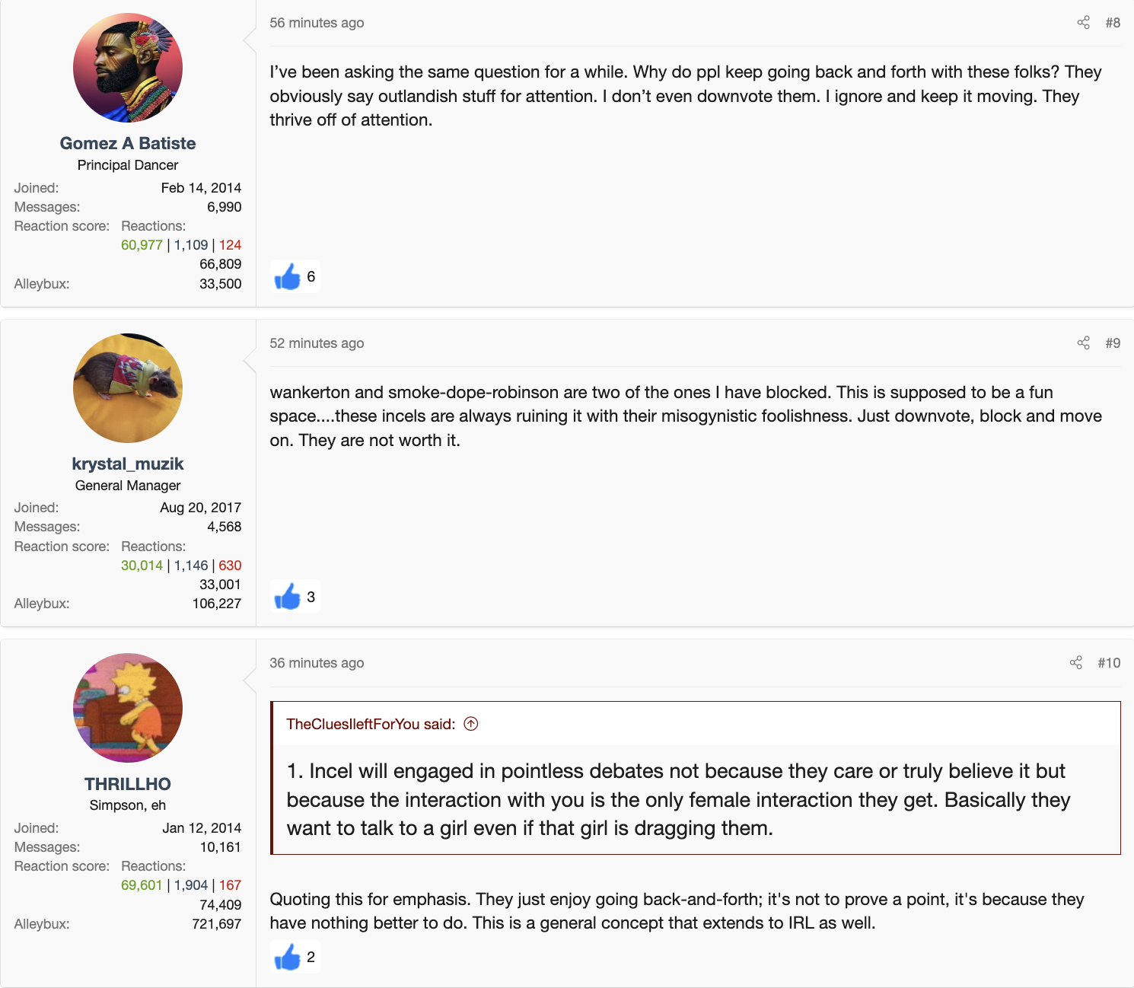Jump to quoted post via arrow icon
The width and height of the screenshot is (1134, 988).
[x=471, y=724]
